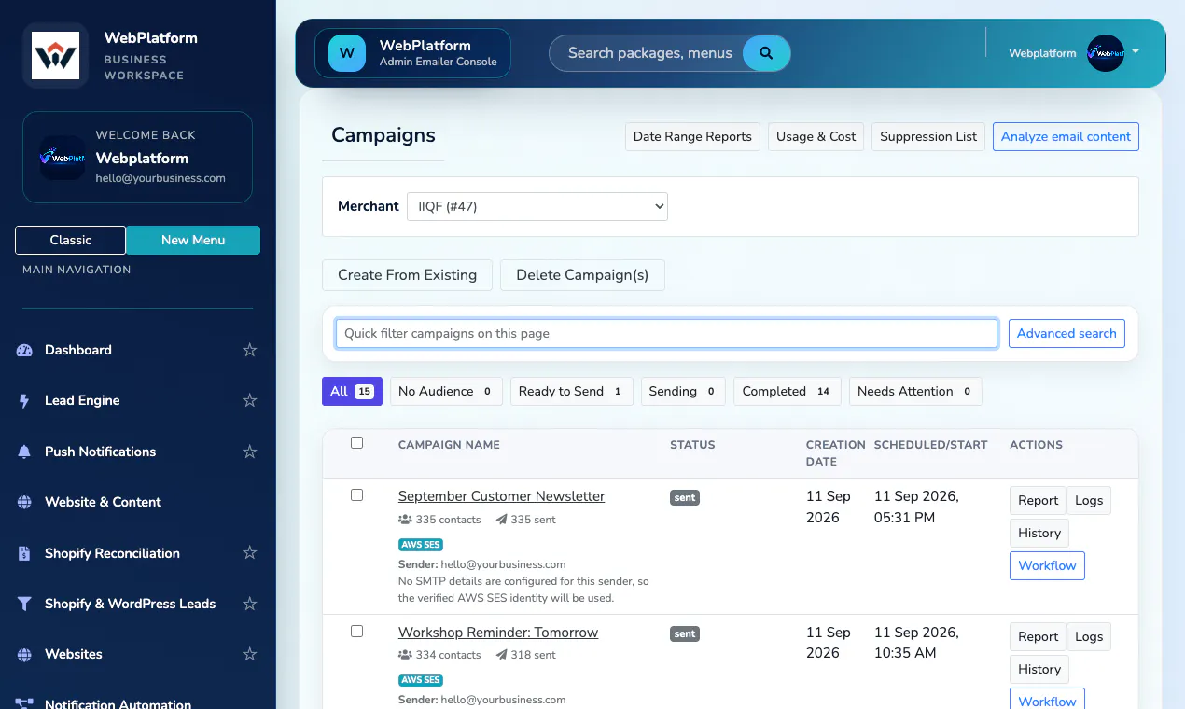Open the user menu caret beside avatar
Screen dimensions: 1185x709
click(1135, 51)
